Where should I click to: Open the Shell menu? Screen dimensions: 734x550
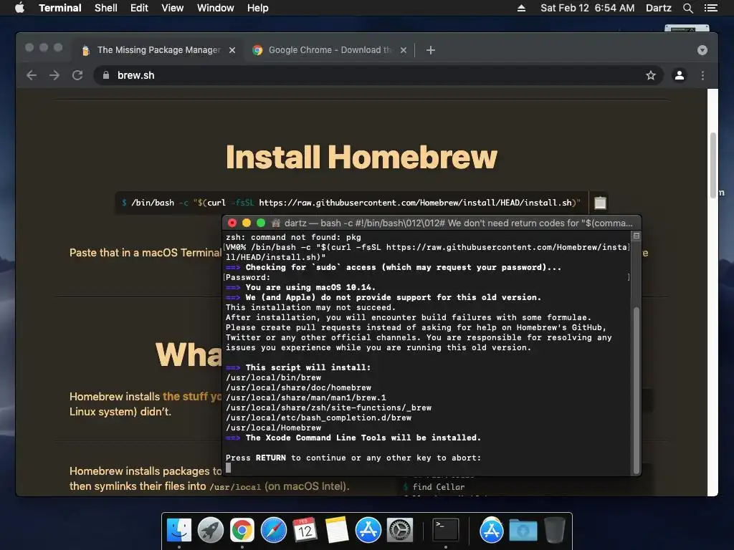click(x=106, y=8)
